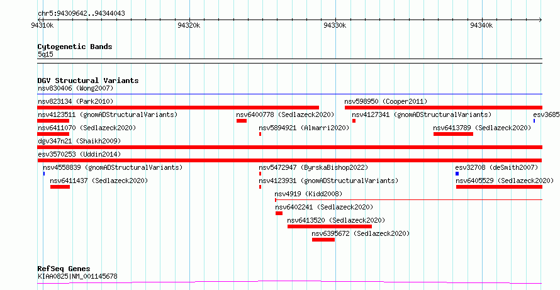Open the KIAA0825|NM_001145678 gene label
This screenshot has height=290, width=560.
[77, 276]
